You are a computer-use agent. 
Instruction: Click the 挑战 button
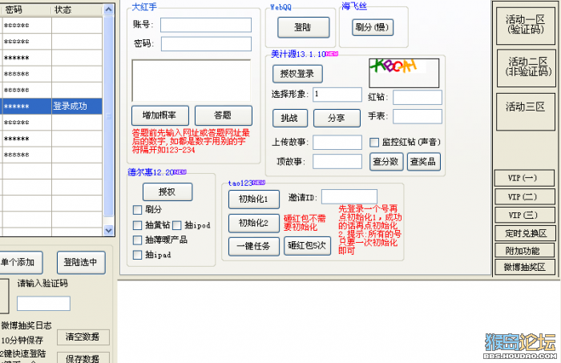click(290, 118)
